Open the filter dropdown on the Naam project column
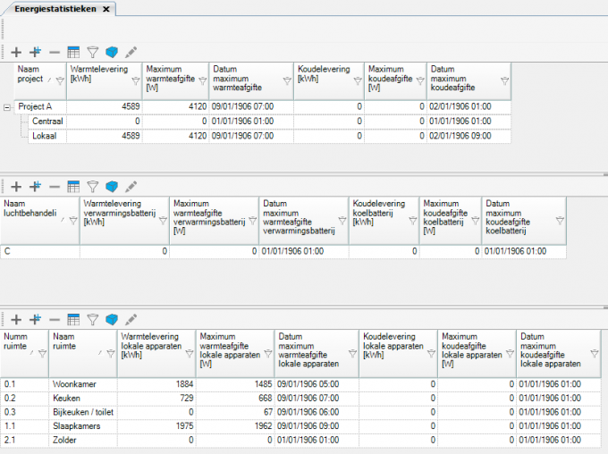Image resolution: width=608 pixels, height=454 pixels. tap(60, 80)
